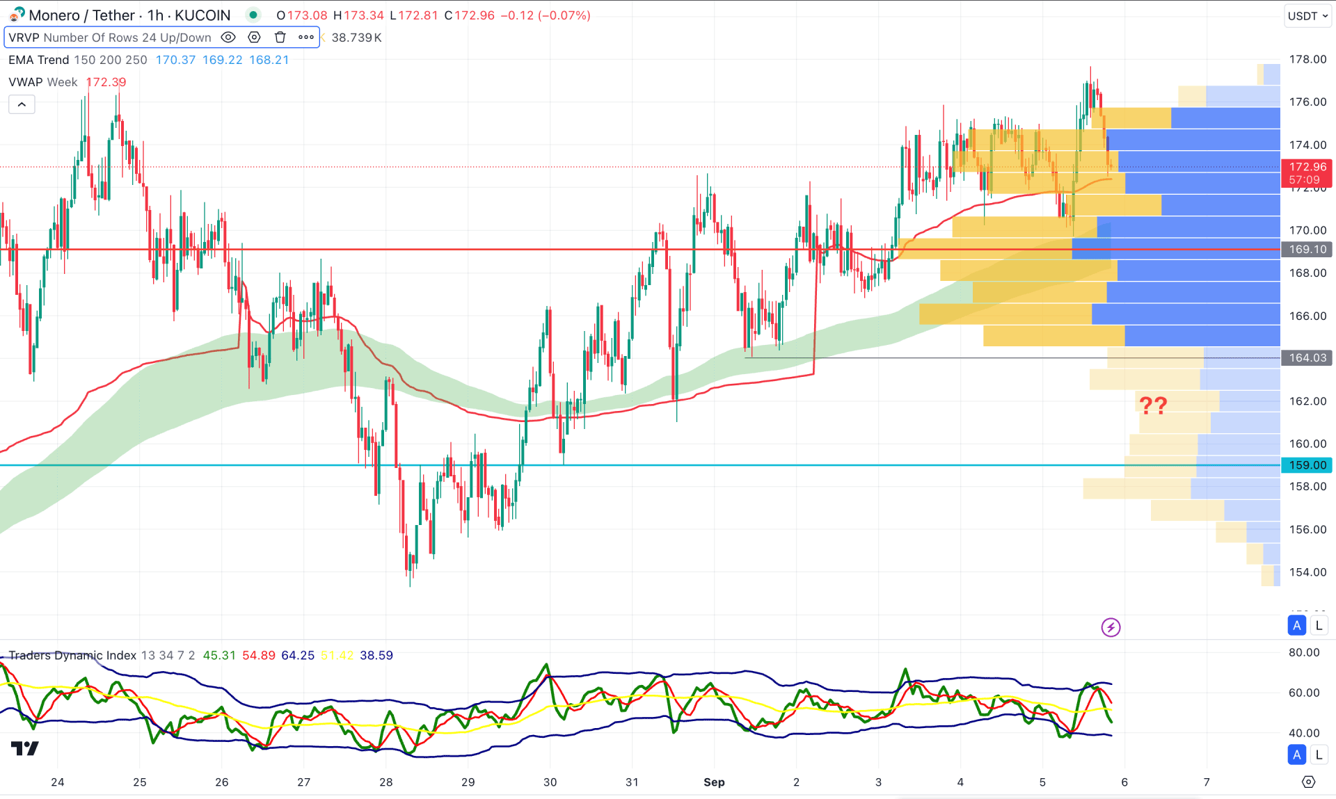Select the VRVP indicator name label
1336x799 pixels.
(x=24, y=38)
